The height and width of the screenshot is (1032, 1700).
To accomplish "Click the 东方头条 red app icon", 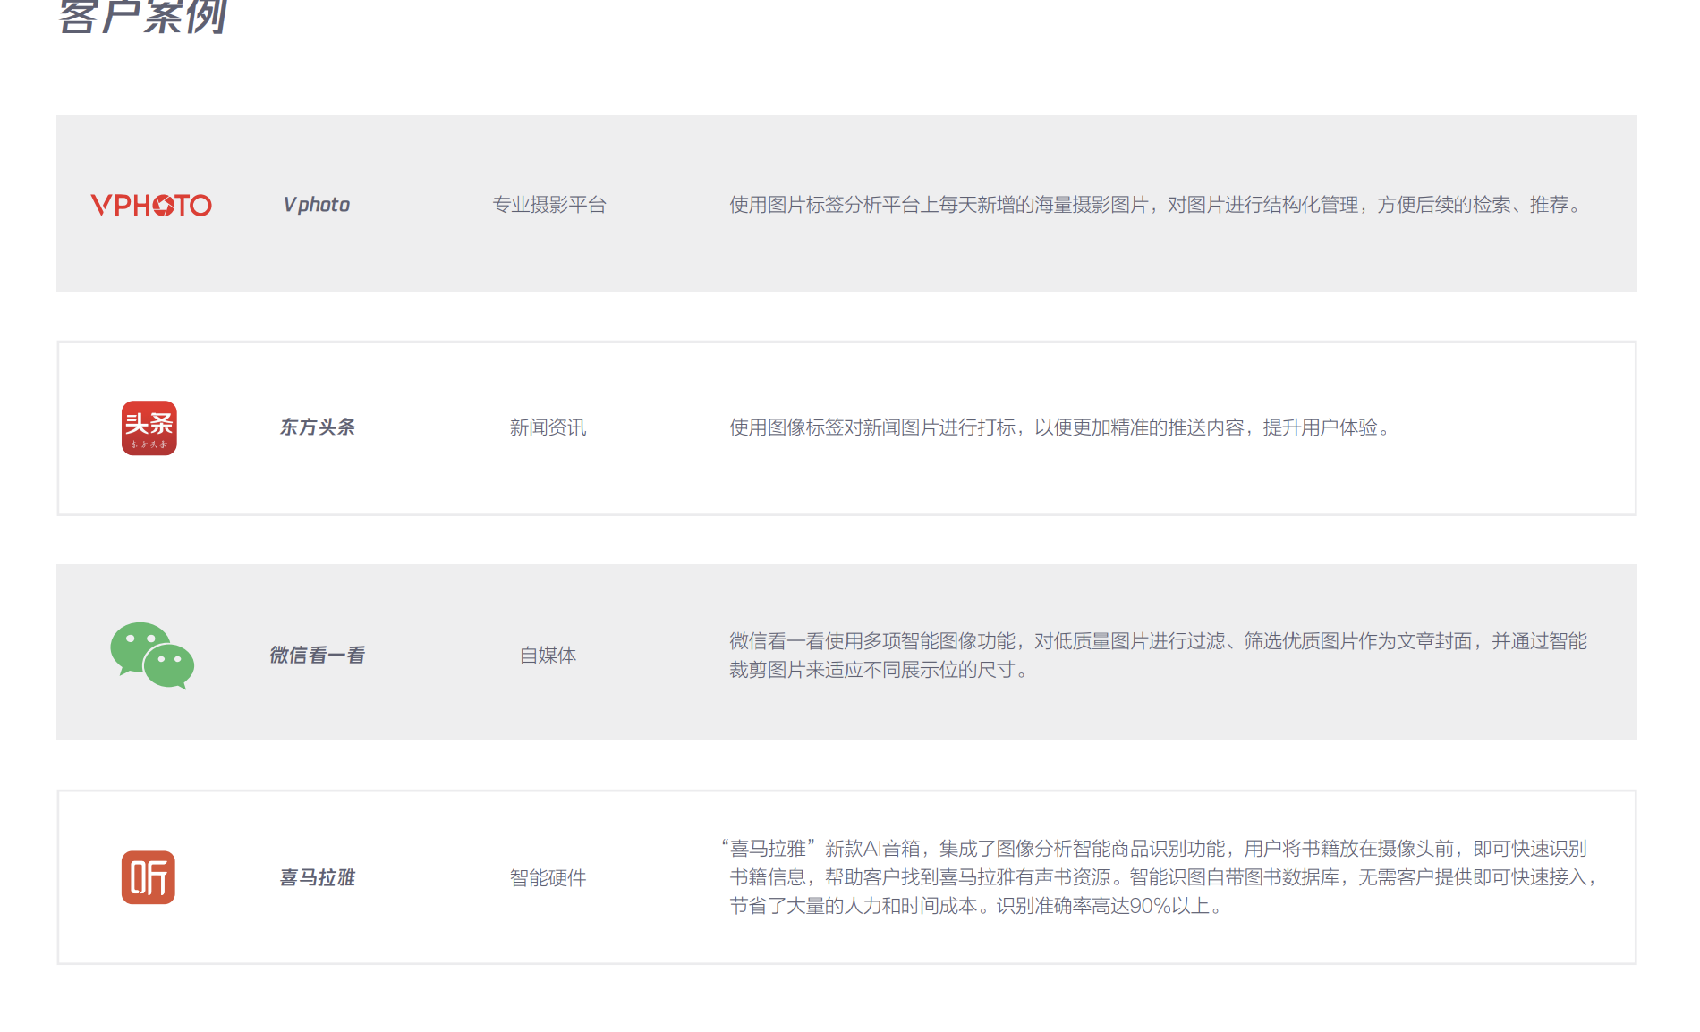I will pos(149,427).
